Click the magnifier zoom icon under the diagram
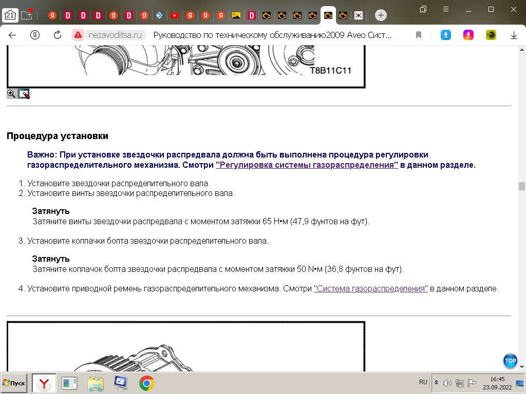Image resolution: width=526 pixels, height=394 pixels. 11,94
